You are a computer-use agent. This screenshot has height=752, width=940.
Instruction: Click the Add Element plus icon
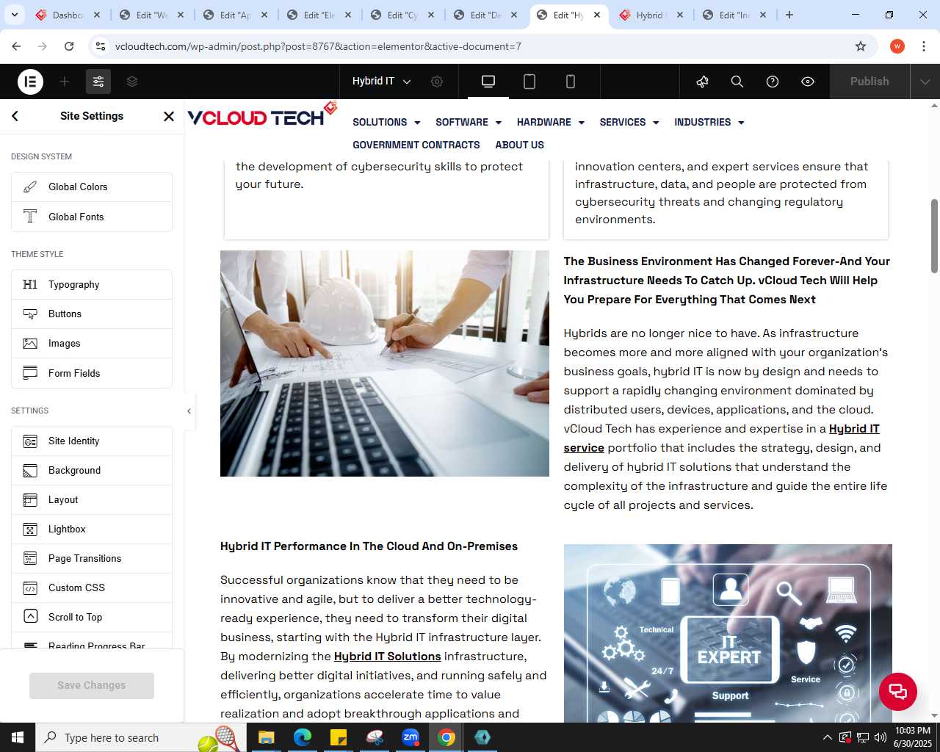pos(65,82)
